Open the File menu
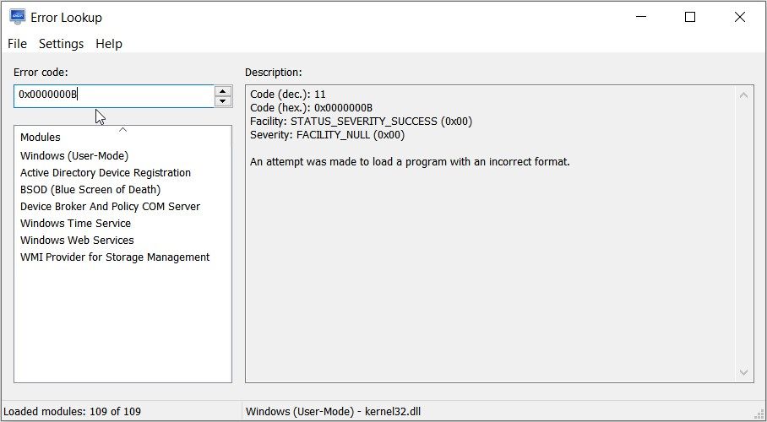The image size is (767, 422). tap(17, 44)
